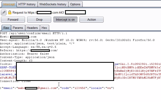Switch to the Headers view tab
The width and height of the screenshot is (161, 102).
(x=32, y=28)
